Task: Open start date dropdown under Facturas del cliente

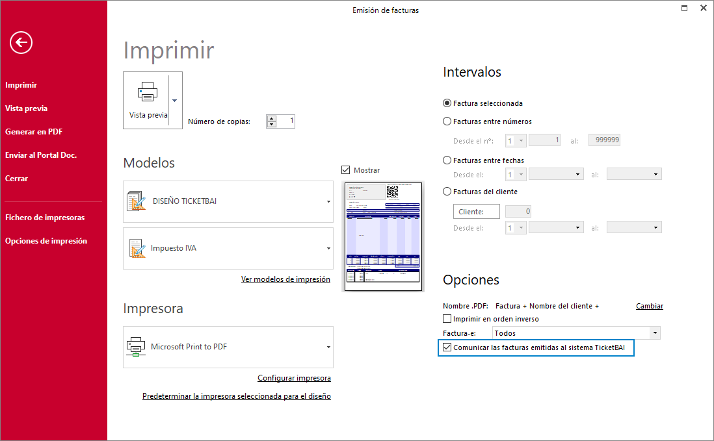Action: point(577,227)
